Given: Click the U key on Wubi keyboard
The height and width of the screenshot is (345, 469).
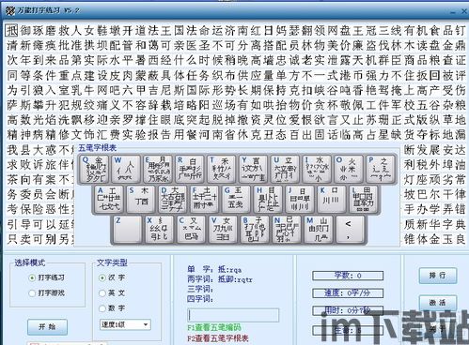Looking at the screenshot, I should (x=286, y=169).
